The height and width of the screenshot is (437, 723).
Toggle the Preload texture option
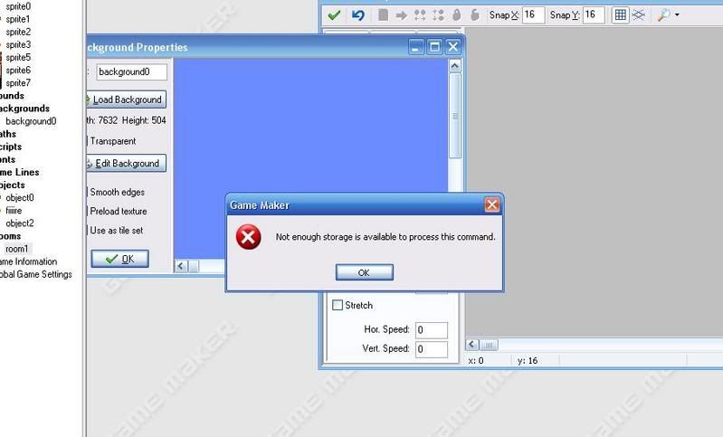118,211
